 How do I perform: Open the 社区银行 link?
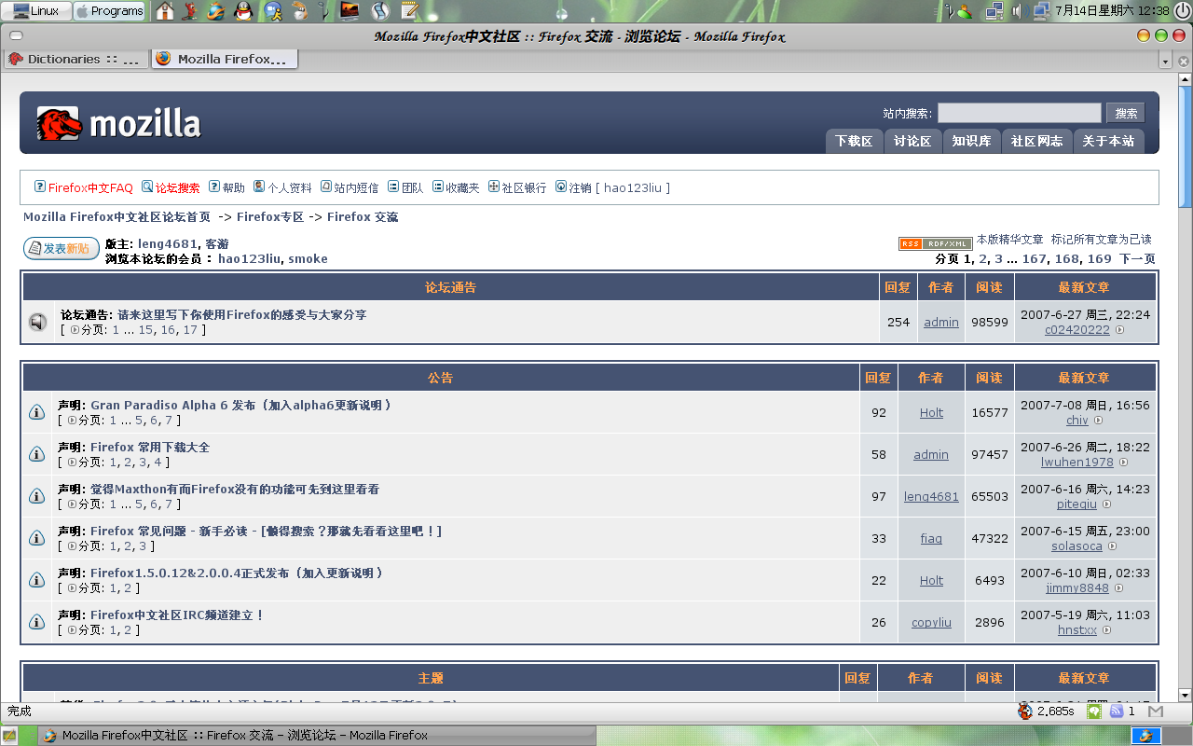[x=524, y=187]
